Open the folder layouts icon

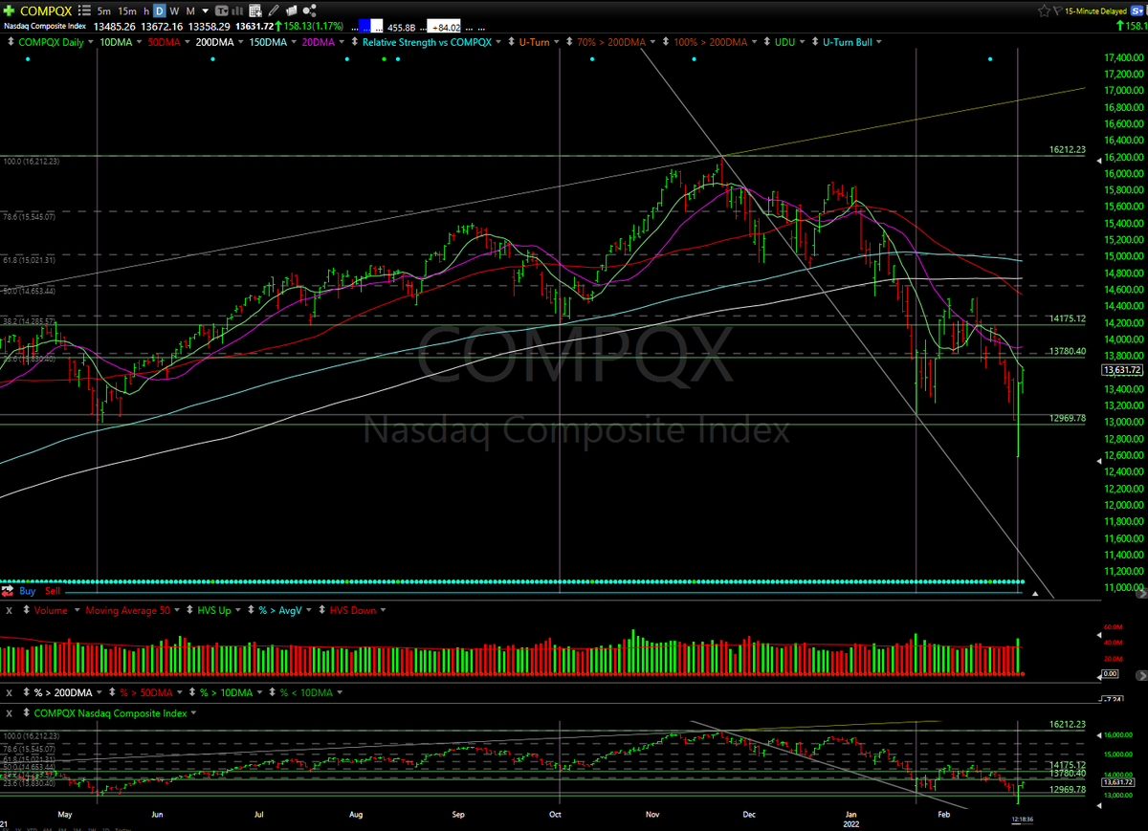click(x=292, y=11)
